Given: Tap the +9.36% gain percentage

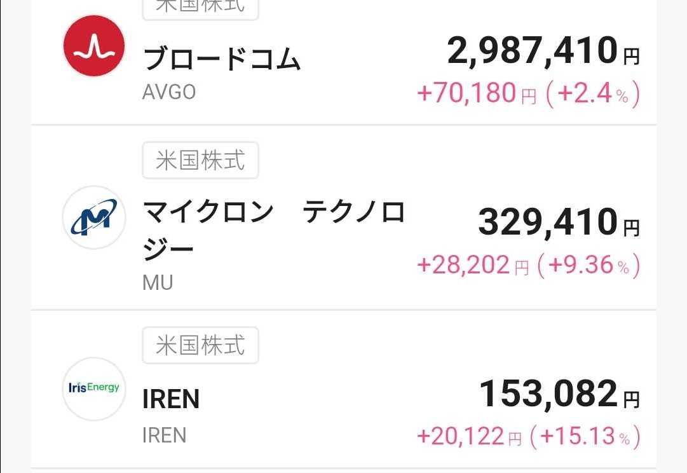Looking at the screenshot, I should 588,265.
